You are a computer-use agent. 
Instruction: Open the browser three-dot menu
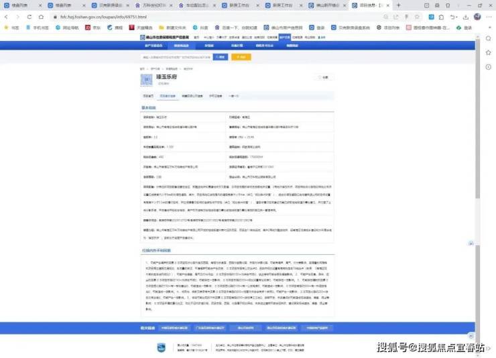tap(489, 17)
